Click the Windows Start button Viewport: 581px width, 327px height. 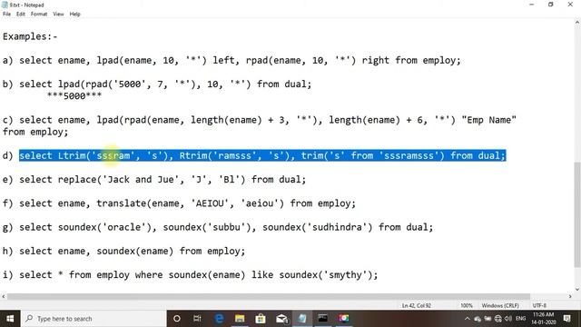[10, 319]
